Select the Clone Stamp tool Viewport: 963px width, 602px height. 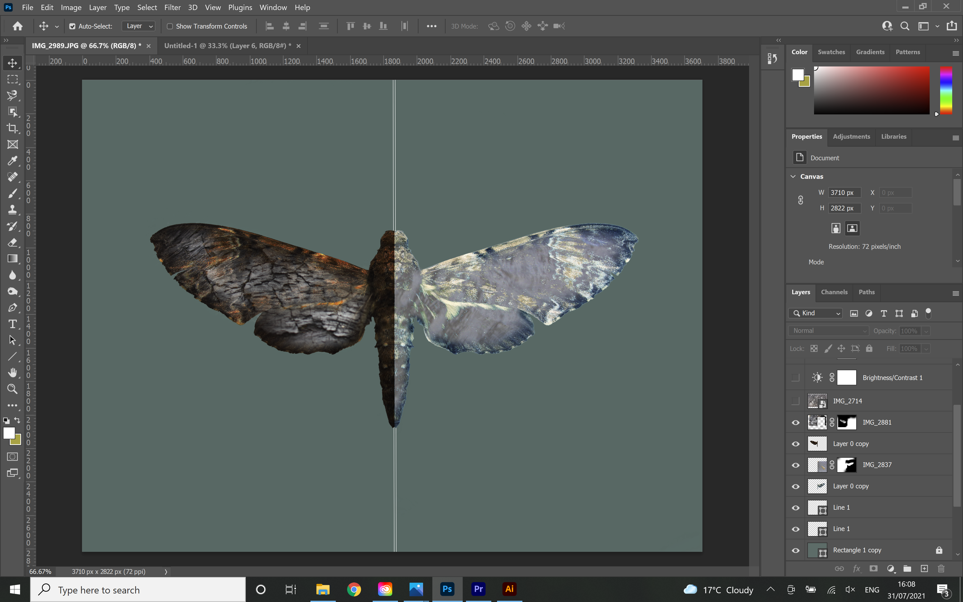13,210
